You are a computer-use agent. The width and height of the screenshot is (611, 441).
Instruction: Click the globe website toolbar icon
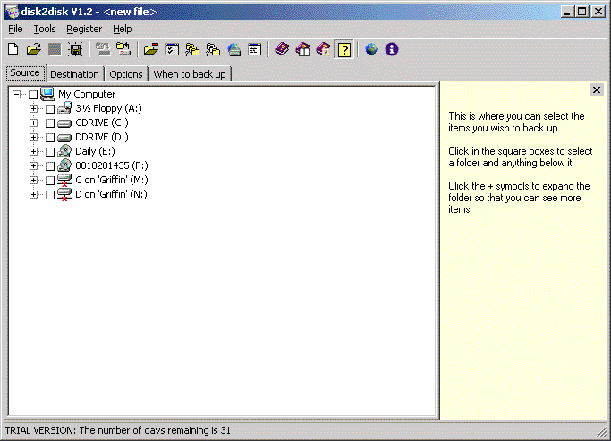371,49
